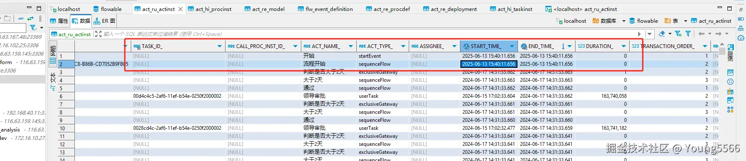Open the END_TIME_ column filter dropdown

[x=570, y=46]
